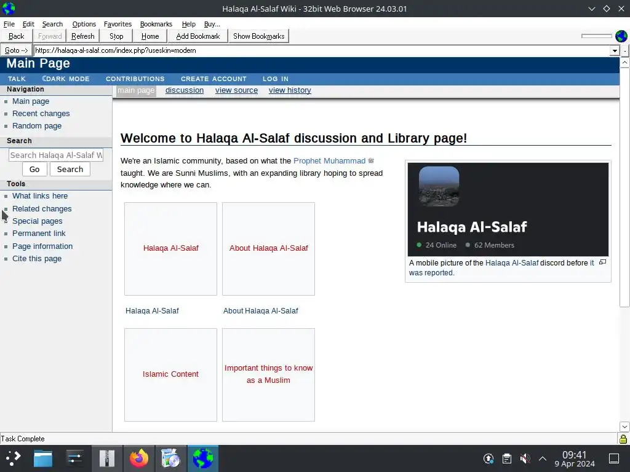Open Contributions in the header bar
This screenshot has width=630, height=472.
click(x=135, y=79)
